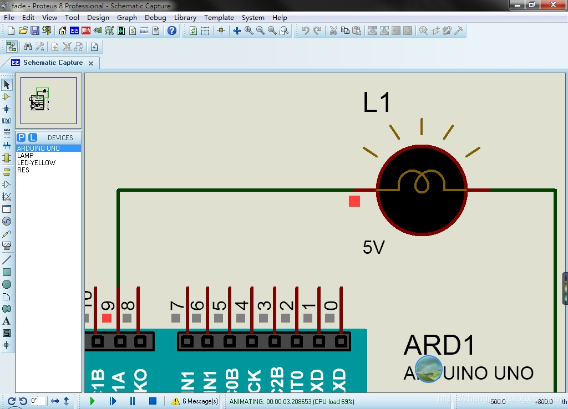Select LAMP in devices list
This screenshot has height=409, width=568.
[x=48, y=156]
